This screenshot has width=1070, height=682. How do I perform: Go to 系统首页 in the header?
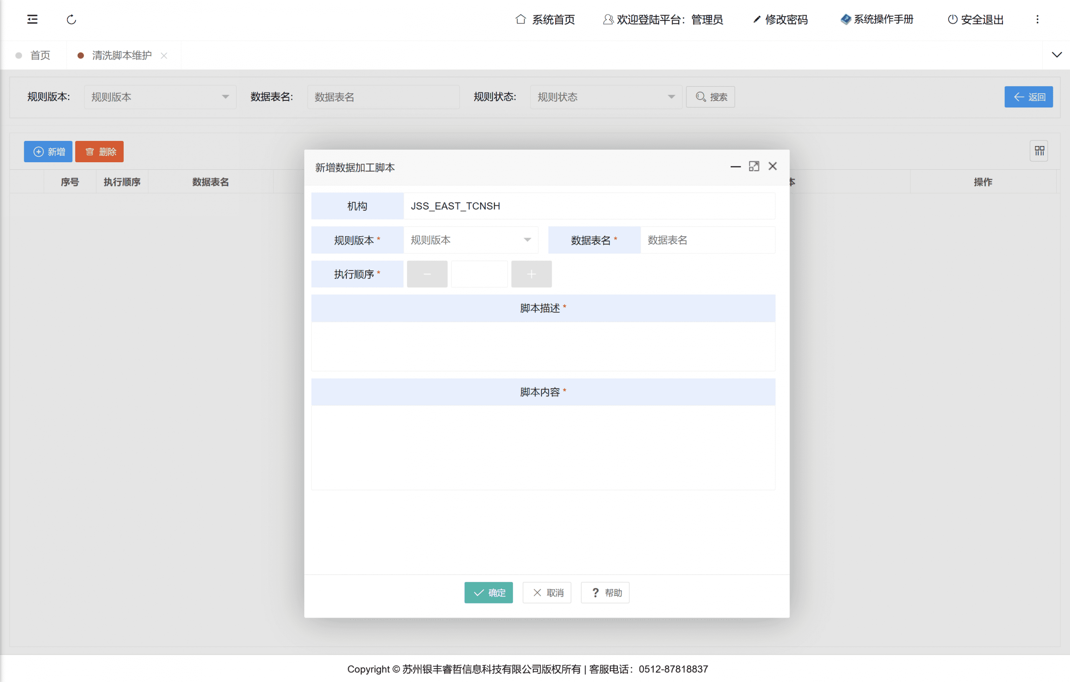pos(545,20)
